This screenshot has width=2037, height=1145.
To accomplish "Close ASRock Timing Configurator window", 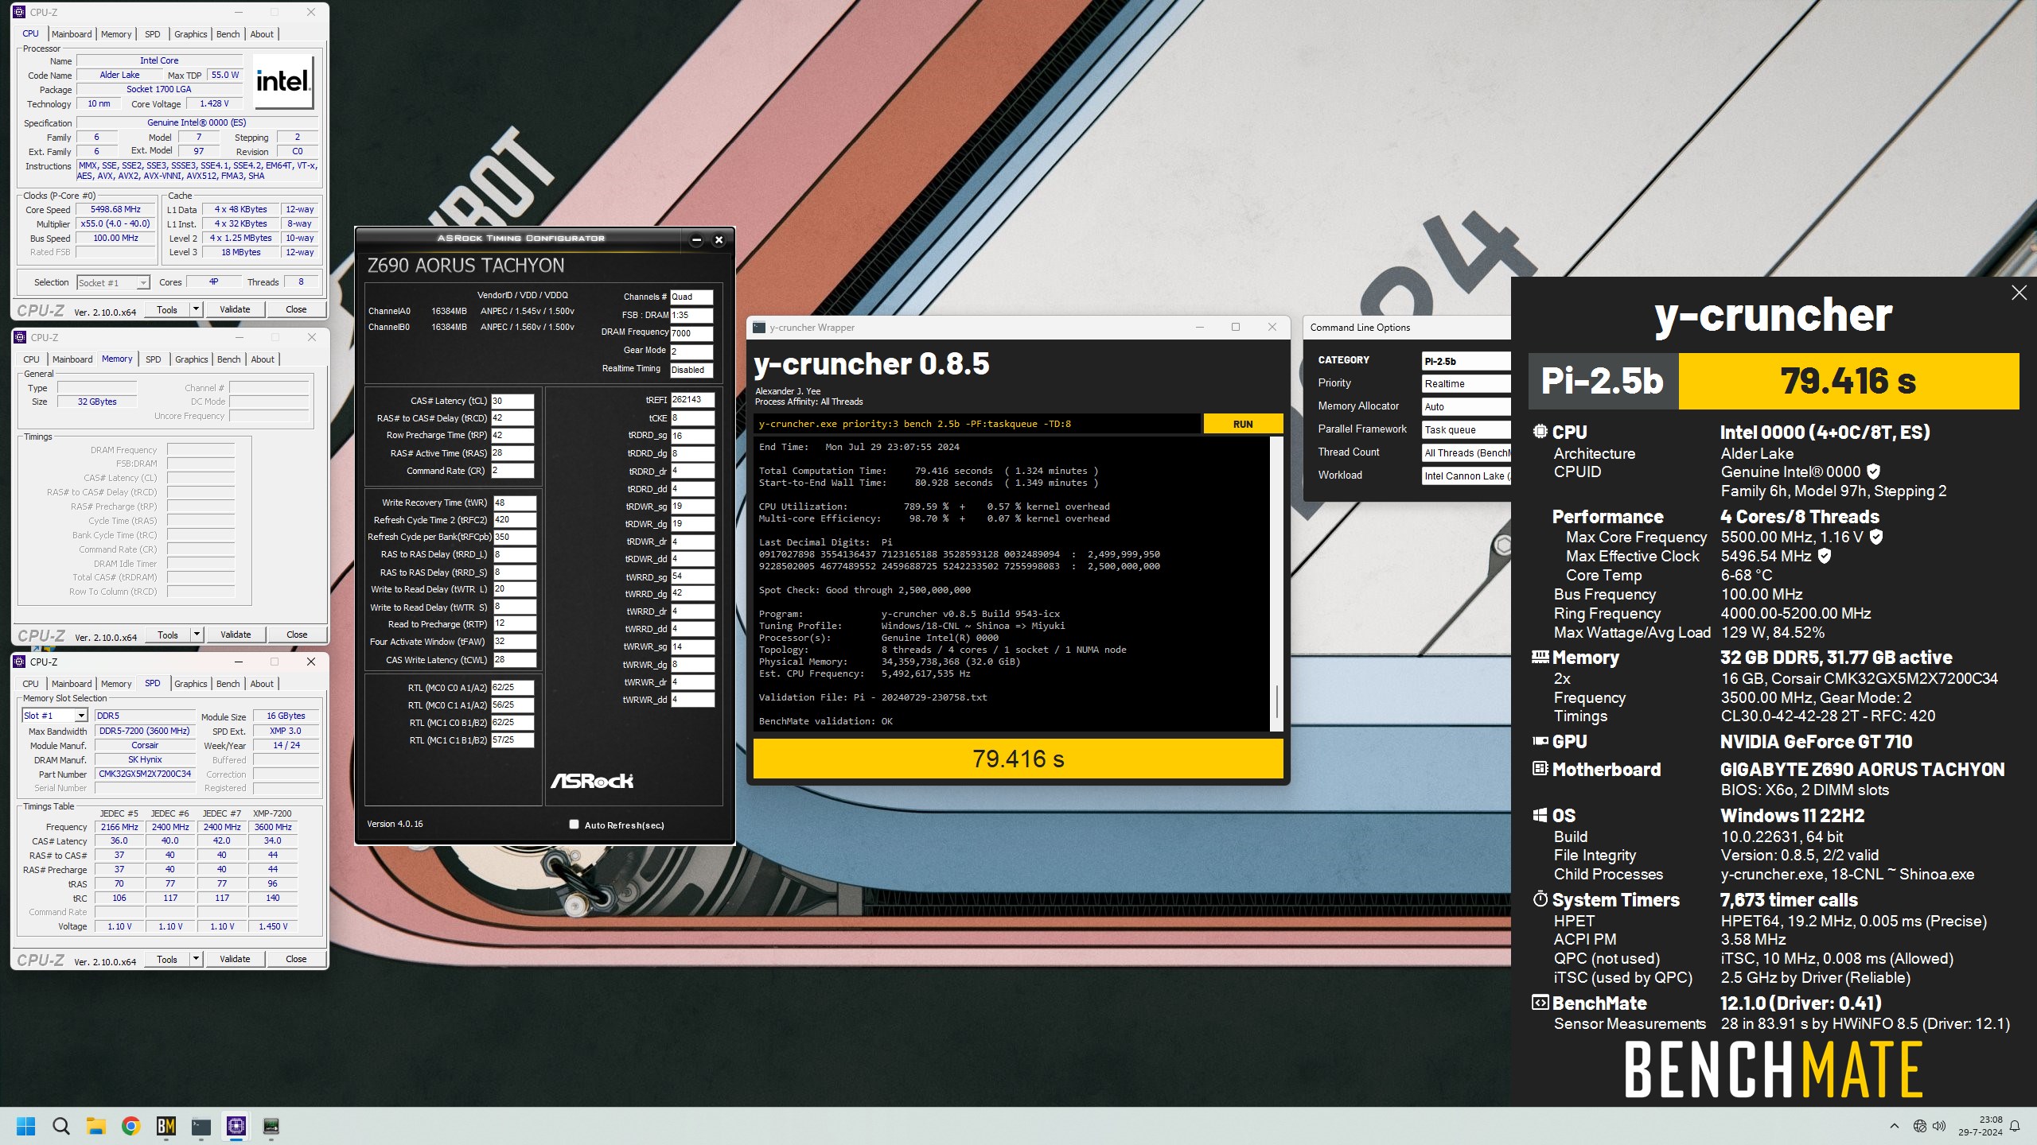I will (x=719, y=239).
